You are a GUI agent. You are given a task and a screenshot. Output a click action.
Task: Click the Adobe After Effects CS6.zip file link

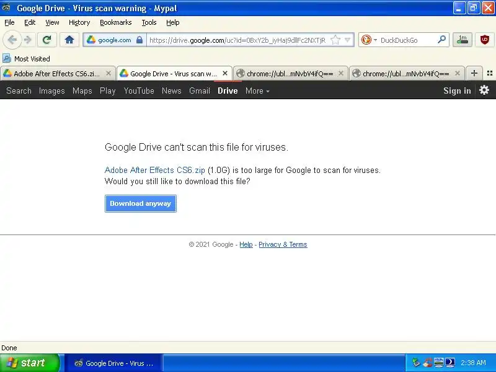tap(154, 170)
